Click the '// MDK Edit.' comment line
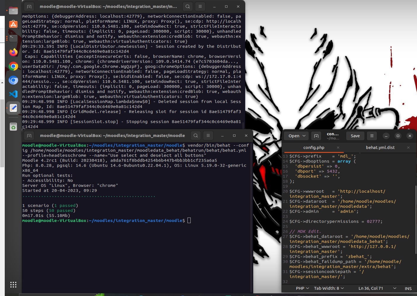Screen dimensions: 417x296 point(305,231)
